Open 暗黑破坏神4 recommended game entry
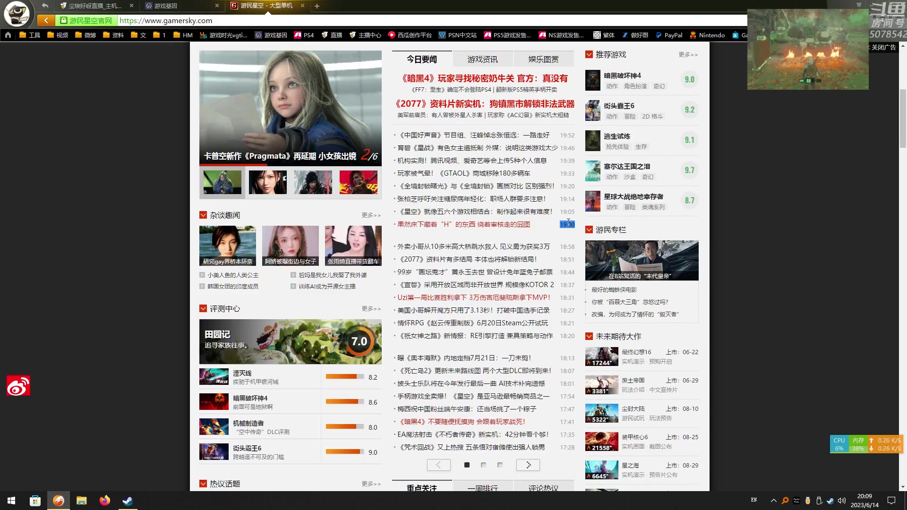This screenshot has height=510, width=907. pyautogui.click(x=642, y=80)
